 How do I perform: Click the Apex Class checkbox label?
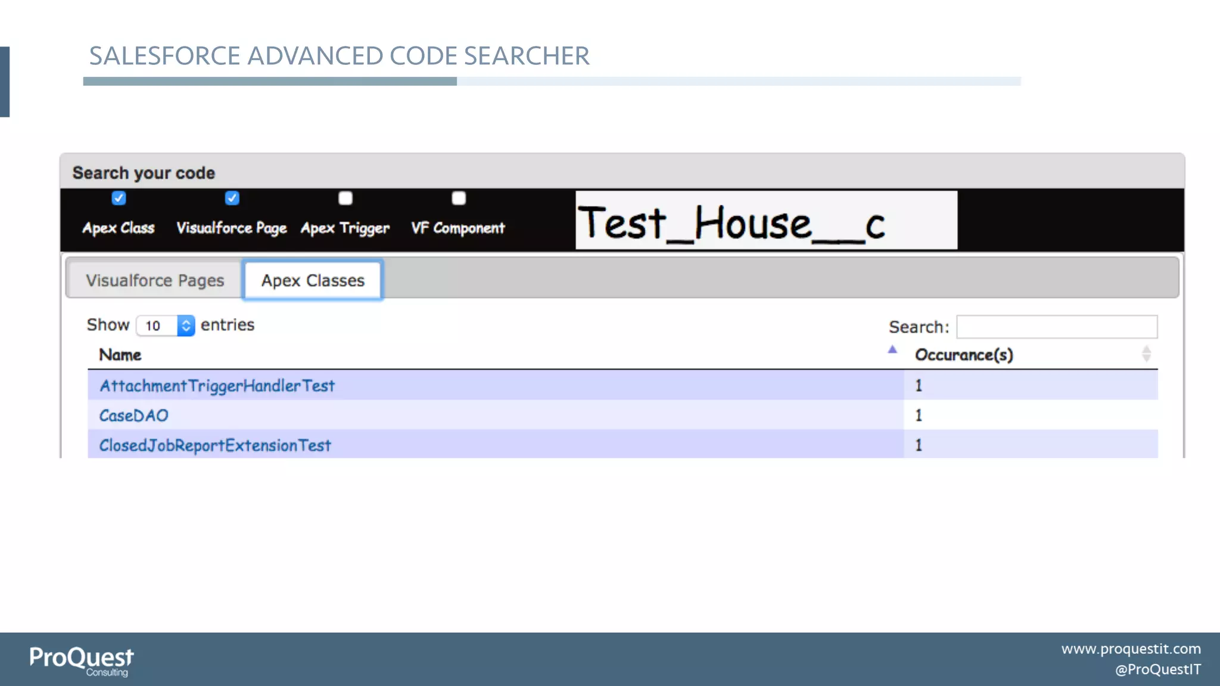118,228
